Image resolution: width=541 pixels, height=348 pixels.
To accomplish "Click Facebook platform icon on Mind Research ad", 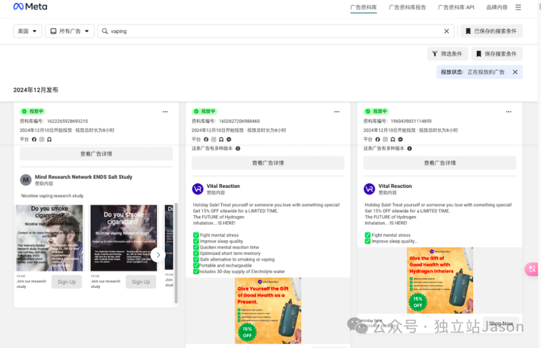I will 34,139.
